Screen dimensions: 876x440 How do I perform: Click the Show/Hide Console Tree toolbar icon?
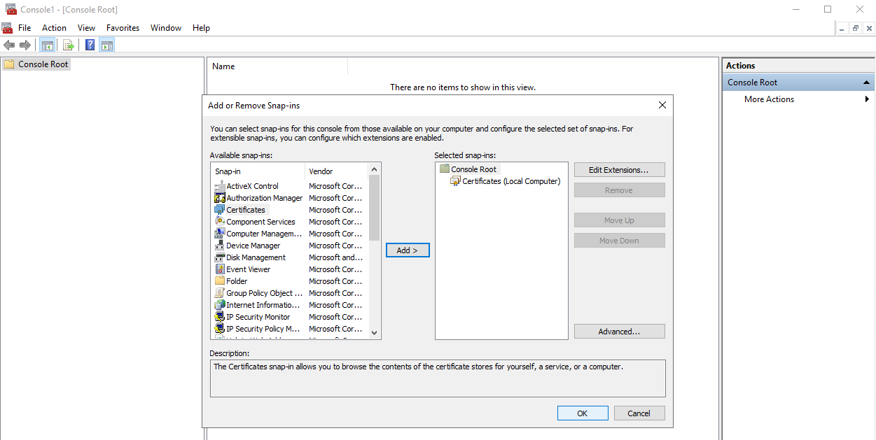point(48,45)
